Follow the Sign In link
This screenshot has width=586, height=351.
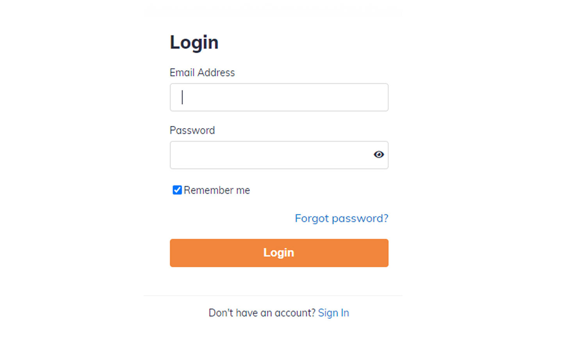click(x=333, y=313)
